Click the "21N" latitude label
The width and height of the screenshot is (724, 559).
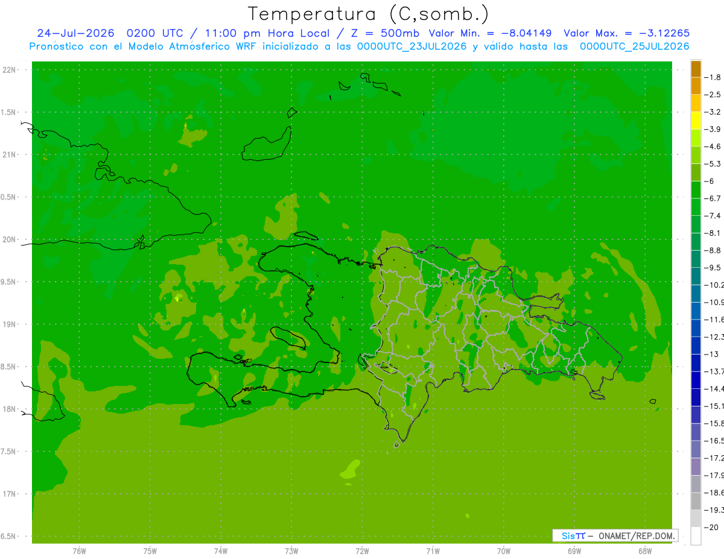coord(9,155)
